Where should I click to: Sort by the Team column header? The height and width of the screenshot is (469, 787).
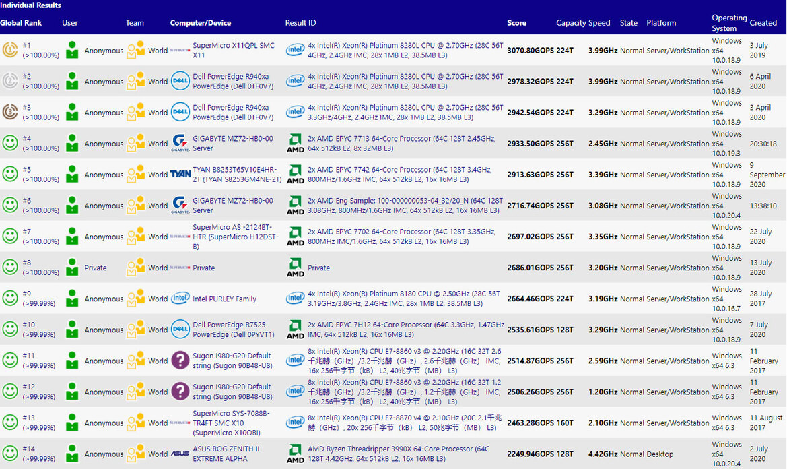[x=135, y=23]
